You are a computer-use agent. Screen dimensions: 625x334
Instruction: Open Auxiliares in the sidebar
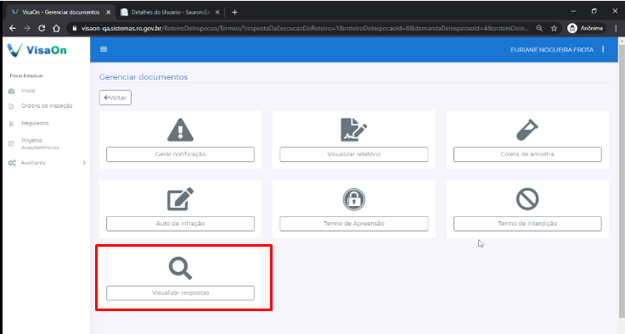(x=33, y=163)
